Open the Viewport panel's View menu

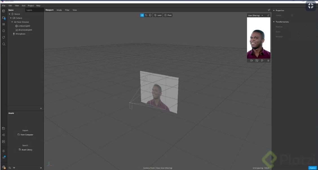75,10
